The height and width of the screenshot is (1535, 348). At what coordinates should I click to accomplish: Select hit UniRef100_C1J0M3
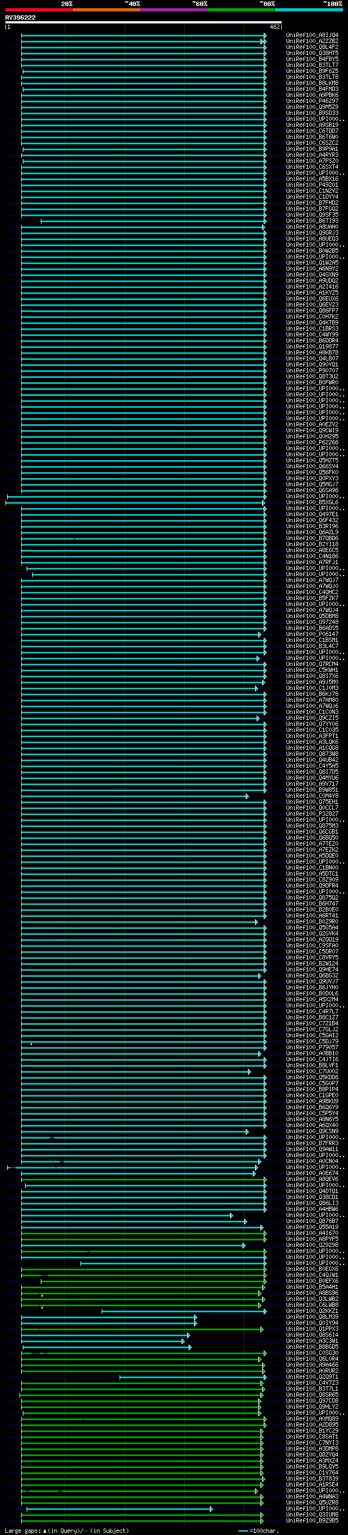[312, 688]
